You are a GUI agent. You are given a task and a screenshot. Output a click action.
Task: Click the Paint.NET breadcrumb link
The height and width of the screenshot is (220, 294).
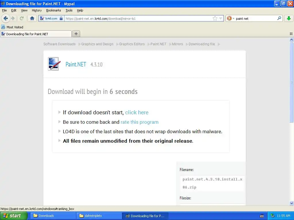click(158, 44)
